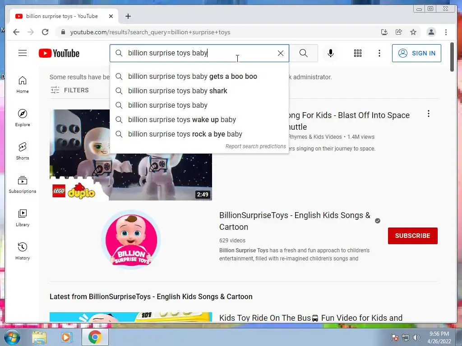
Task: Open the LEGO Duplo astronaut video thumbnail
Action: pos(131,155)
